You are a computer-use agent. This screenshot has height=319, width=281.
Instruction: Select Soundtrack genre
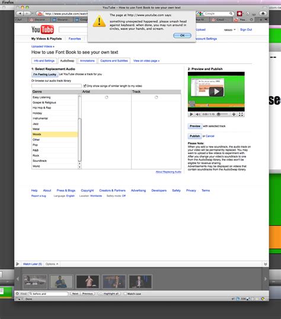click(x=55, y=161)
